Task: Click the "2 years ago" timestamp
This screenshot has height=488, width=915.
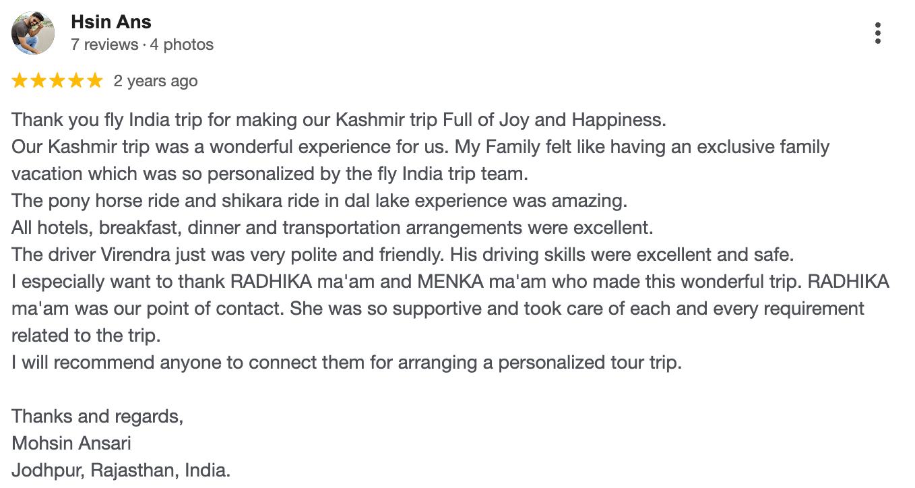Action: pos(156,82)
